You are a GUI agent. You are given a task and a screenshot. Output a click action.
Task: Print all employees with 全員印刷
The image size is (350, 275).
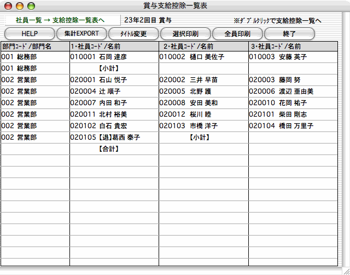click(x=237, y=33)
